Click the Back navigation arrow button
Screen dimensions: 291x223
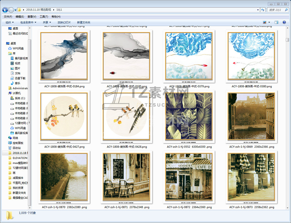[x=5, y=10]
